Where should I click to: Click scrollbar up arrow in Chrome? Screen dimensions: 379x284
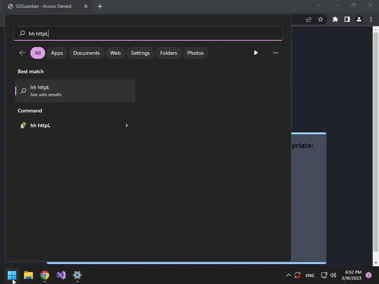(x=376, y=30)
